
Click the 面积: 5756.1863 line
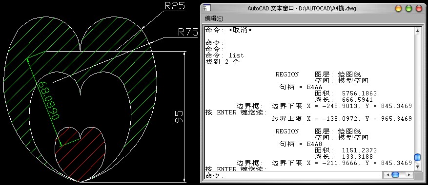pyautogui.click(x=346, y=93)
